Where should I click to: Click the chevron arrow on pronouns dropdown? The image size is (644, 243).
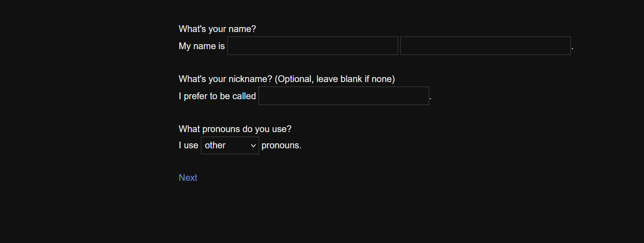pyautogui.click(x=253, y=146)
